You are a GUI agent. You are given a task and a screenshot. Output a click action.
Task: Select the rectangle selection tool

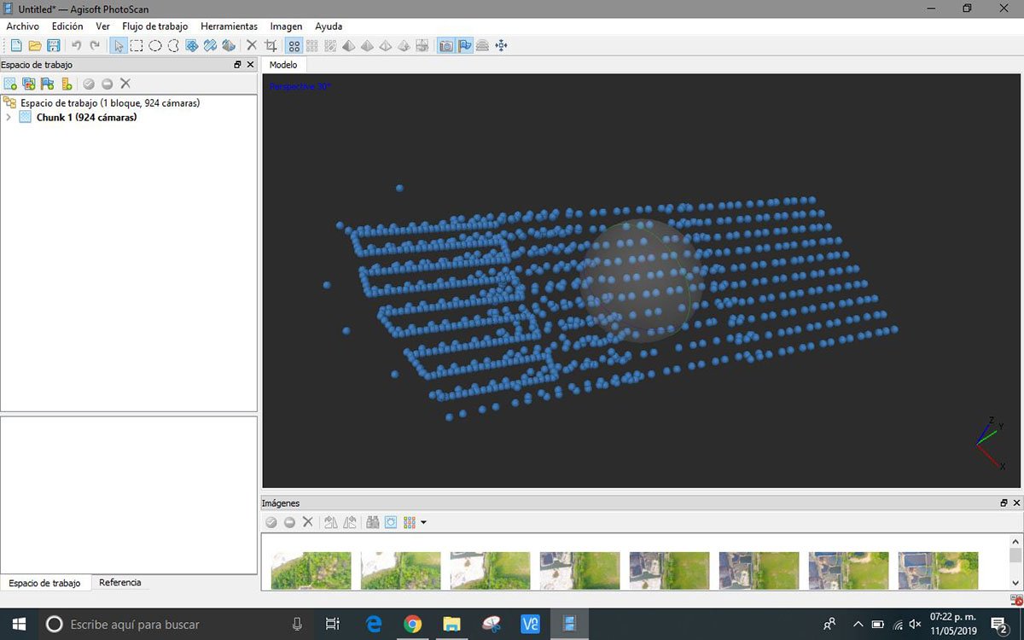coord(137,45)
